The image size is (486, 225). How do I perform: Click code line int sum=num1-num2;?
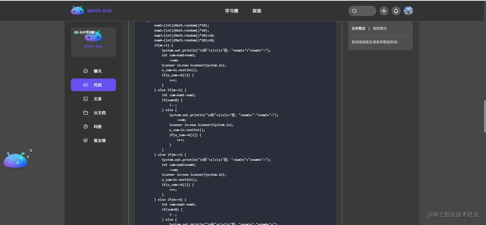point(179,95)
